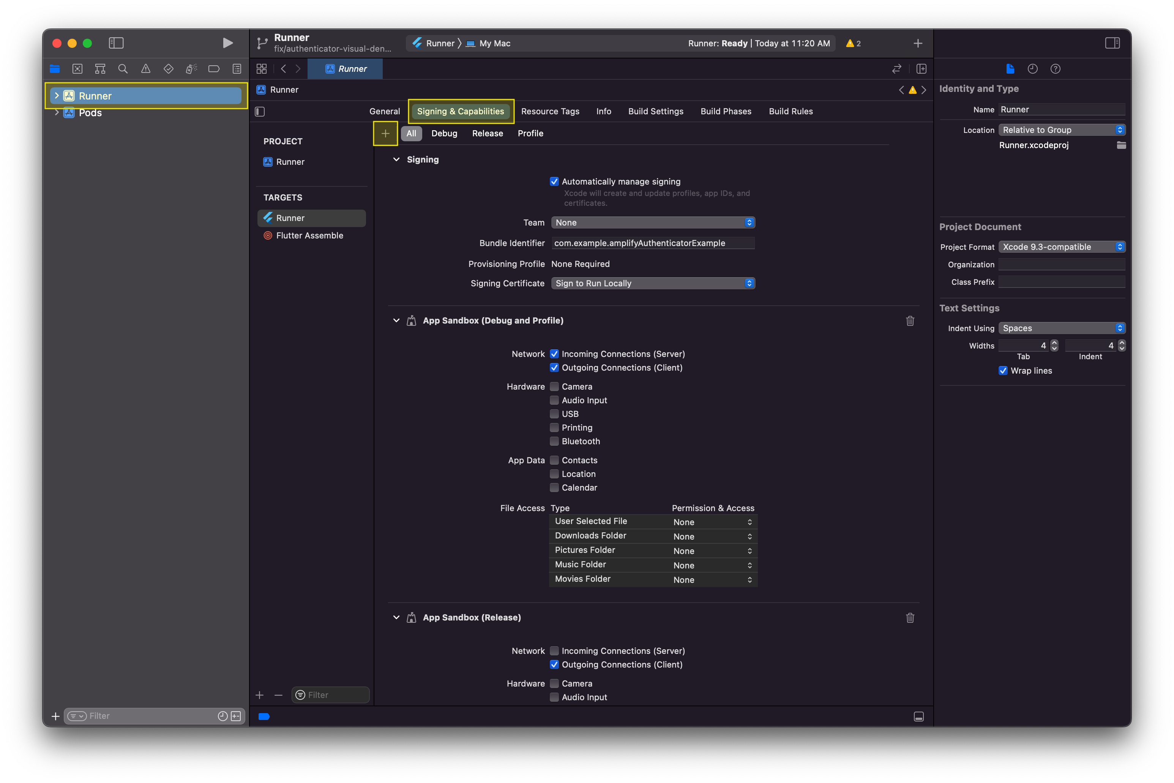Viewport: 1174px width, 783px height.
Task: Open the test navigator diamond icon
Action: tap(169, 69)
